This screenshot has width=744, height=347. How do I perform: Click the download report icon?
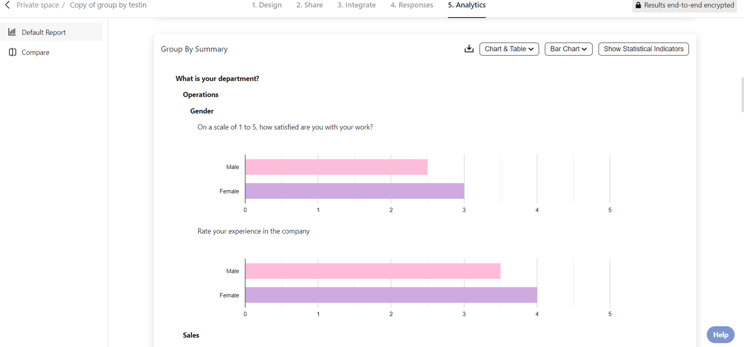pyautogui.click(x=468, y=49)
